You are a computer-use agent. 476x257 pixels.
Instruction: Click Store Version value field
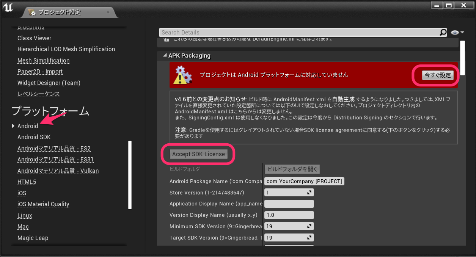click(289, 193)
